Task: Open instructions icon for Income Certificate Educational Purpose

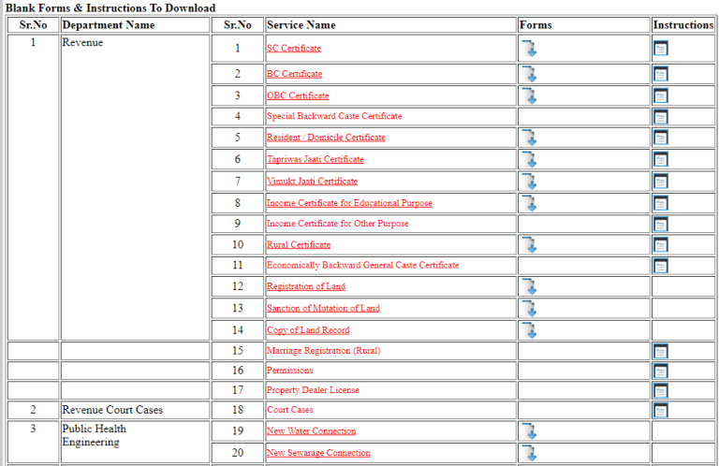Action: coord(661,203)
